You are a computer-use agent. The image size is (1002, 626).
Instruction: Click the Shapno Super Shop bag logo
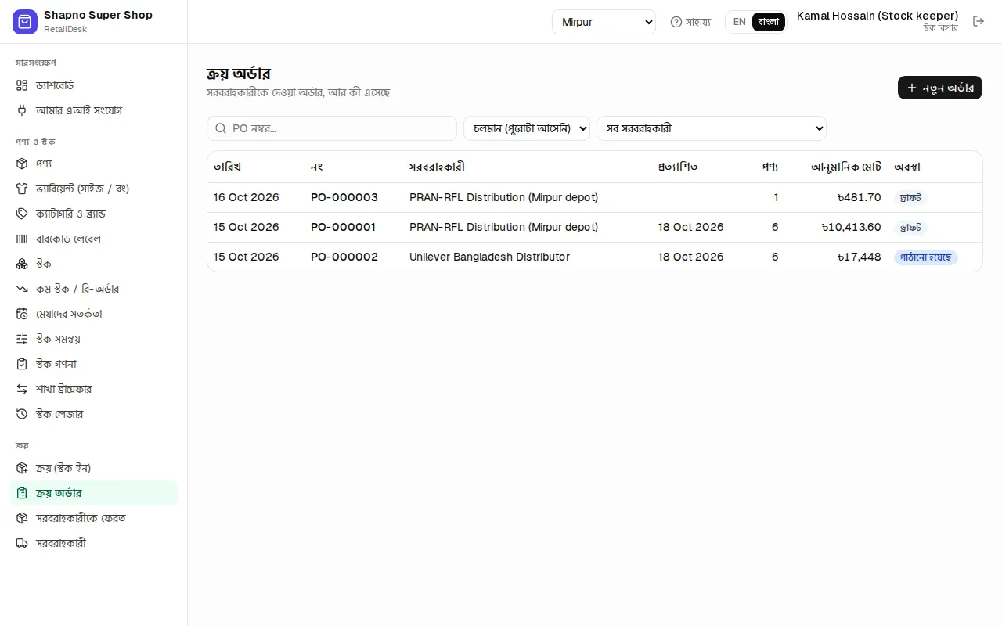coord(25,22)
